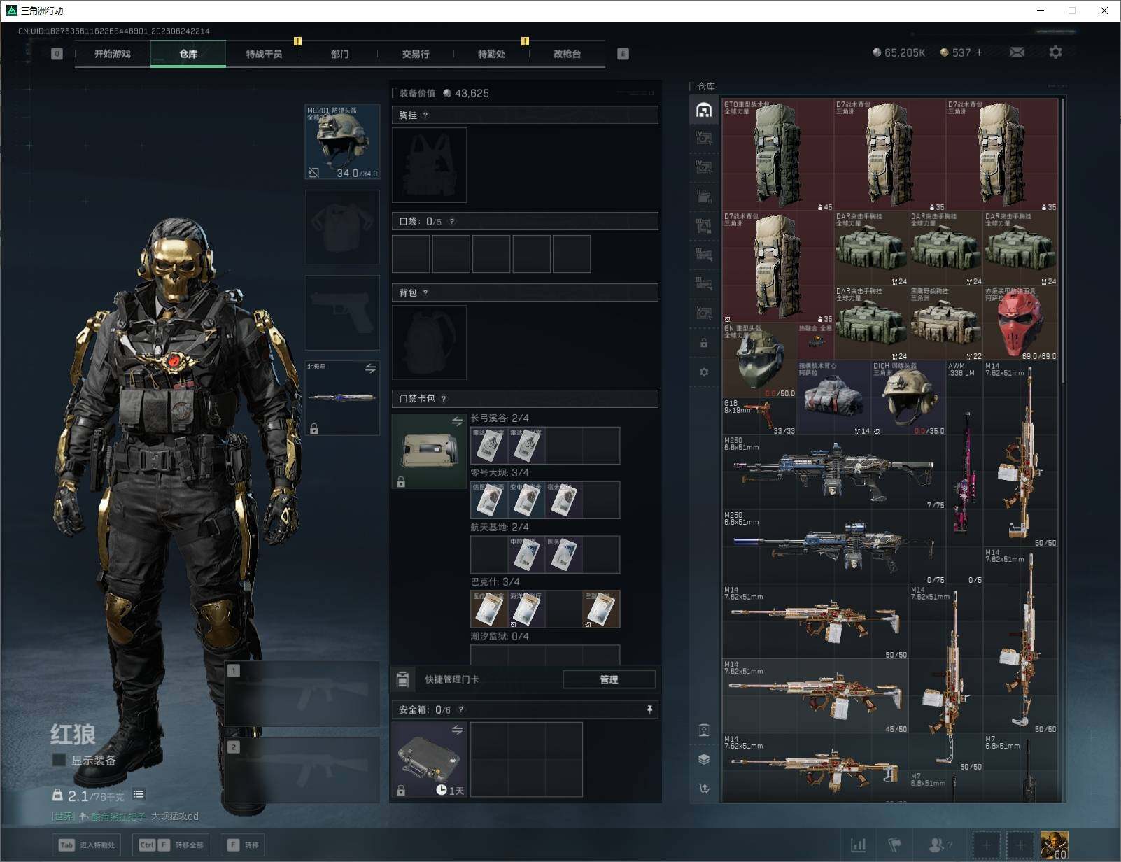Click the Q key navigation icon
This screenshot has height=862, width=1121.
click(57, 54)
